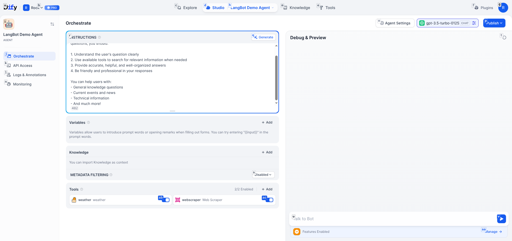Expand the Publish dropdown
Screen dimensions: 512x241
494,23
